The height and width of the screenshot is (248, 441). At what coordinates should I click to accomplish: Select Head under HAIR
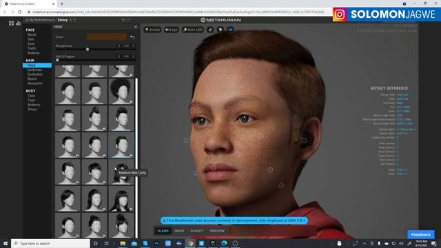click(37, 65)
